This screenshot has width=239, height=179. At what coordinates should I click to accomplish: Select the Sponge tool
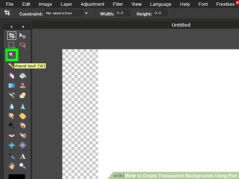23,116
